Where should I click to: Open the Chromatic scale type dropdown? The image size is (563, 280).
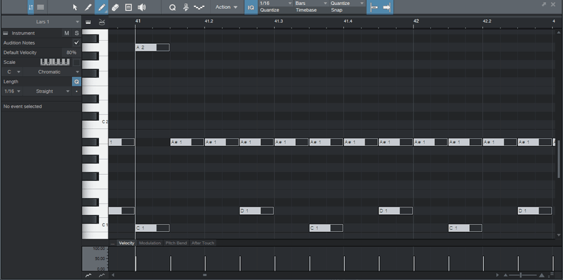click(53, 72)
